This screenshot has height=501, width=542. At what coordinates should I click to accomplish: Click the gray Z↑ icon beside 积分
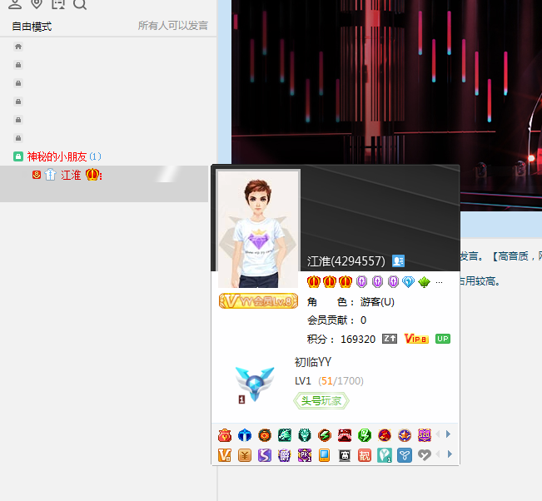click(x=390, y=339)
